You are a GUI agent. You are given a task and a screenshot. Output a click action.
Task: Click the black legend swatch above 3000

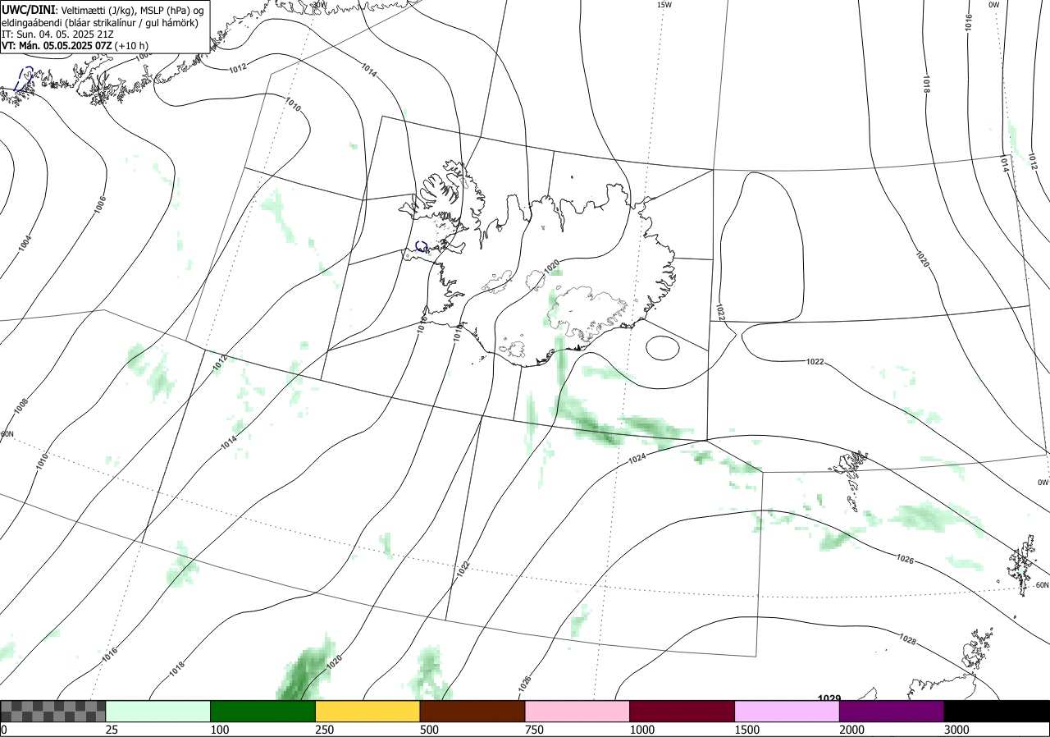coord(997,711)
